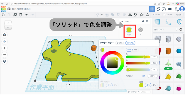
Task: Activate the Cruise tool
Action: coord(136,15)
